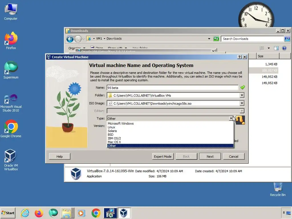Screen dimensions: 292x219
Task: Change the view in Downloads window
Action: click(262, 48)
